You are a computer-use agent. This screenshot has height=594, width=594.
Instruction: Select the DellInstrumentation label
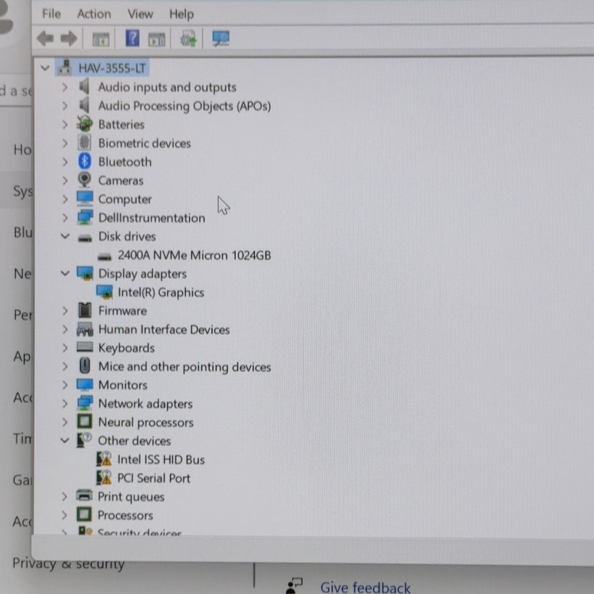click(151, 218)
